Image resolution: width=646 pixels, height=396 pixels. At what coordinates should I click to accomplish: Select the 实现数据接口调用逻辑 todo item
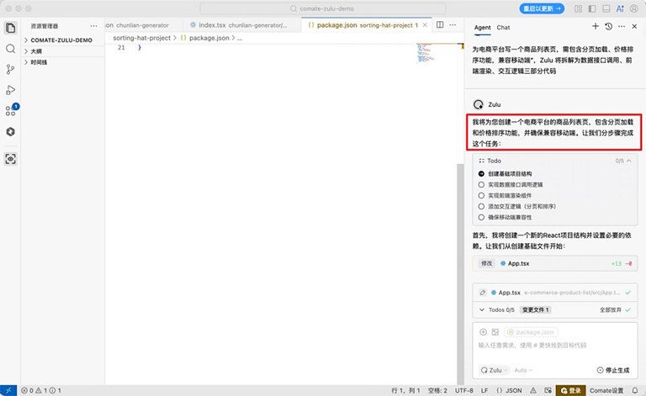pos(515,184)
